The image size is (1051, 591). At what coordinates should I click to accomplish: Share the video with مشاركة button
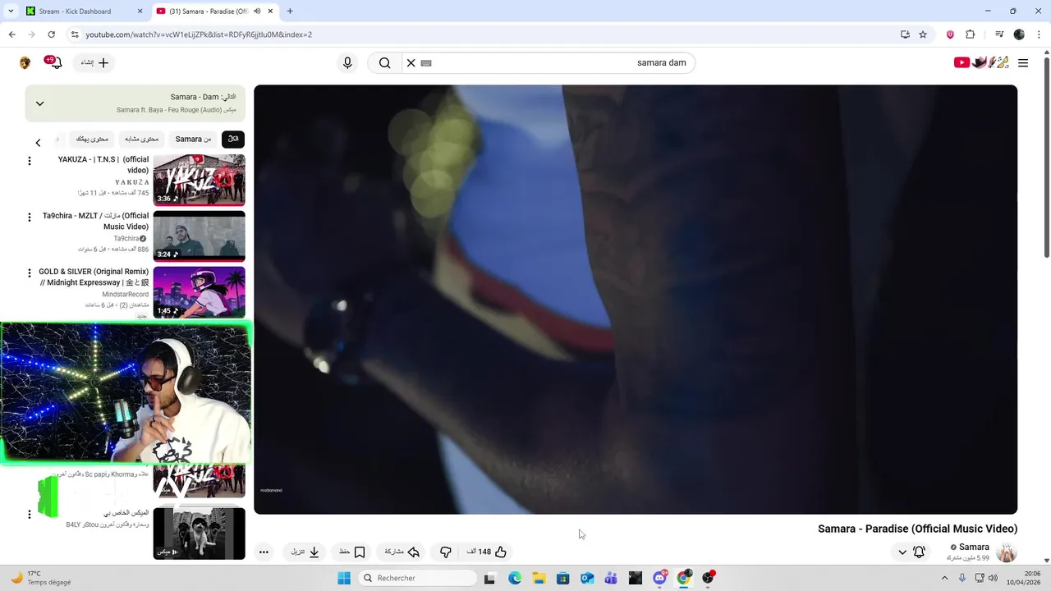click(402, 552)
